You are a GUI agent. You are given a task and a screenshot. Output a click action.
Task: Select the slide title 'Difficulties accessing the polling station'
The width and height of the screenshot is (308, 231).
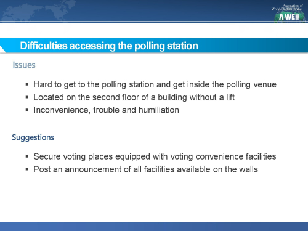point(109,46)
